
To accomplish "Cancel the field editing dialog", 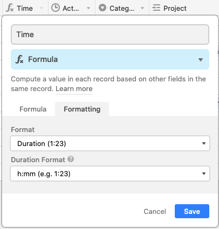I will coord(155,211).
